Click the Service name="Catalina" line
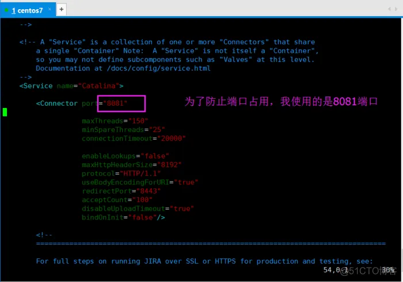The image size is (403, 282). [71, 86]
